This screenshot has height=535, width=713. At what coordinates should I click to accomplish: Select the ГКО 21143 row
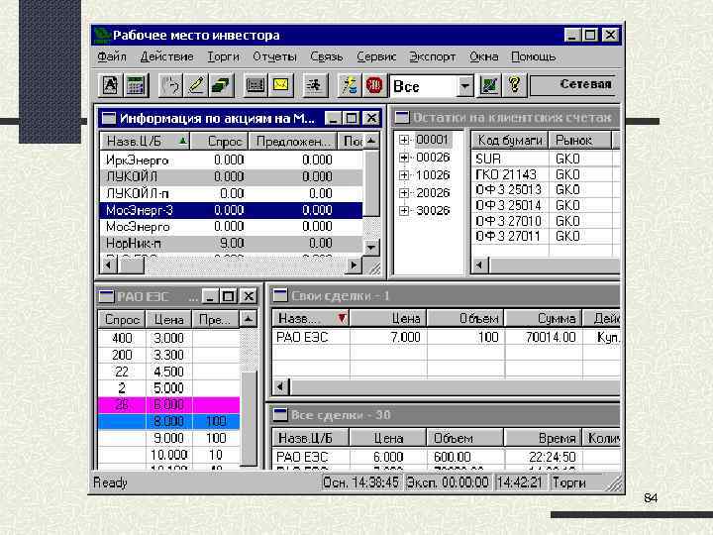click(546, 174)
